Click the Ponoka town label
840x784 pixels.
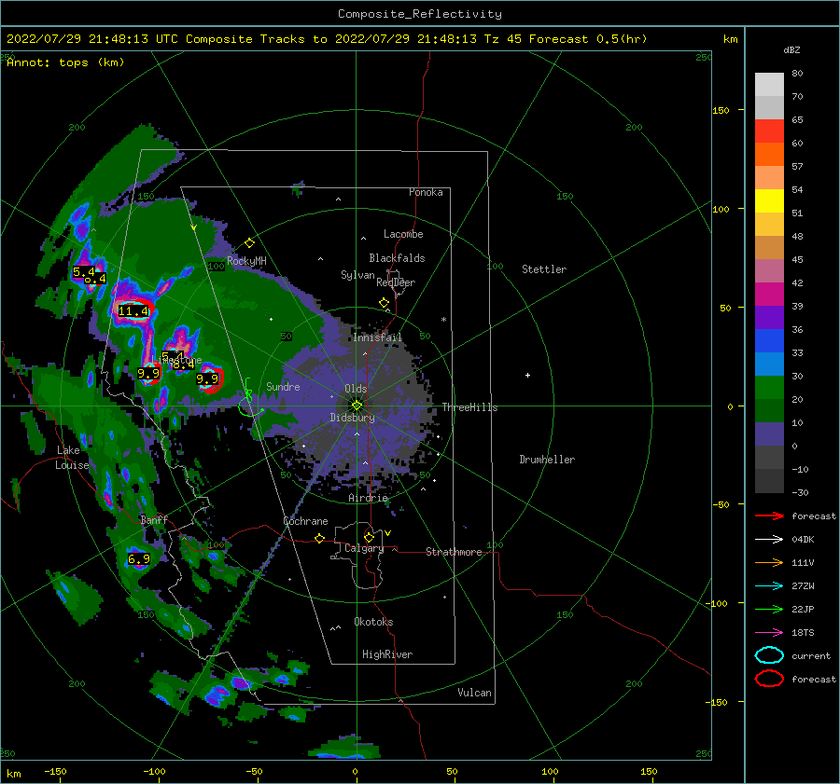pyautogui.click(x=426, y=192)
